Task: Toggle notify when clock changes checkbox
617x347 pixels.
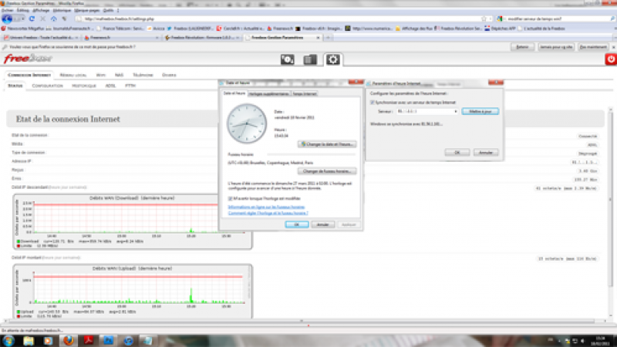Action: (231, 198)
